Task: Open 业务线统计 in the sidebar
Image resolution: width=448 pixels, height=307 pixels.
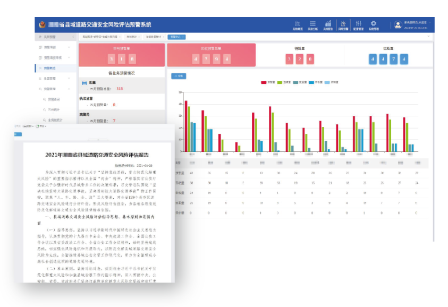Action: click(x=55, y=120)
